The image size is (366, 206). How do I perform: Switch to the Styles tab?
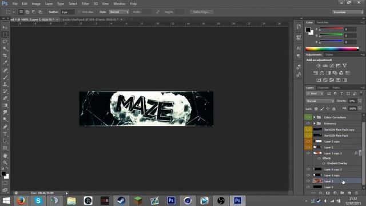(x=329, y=55)
